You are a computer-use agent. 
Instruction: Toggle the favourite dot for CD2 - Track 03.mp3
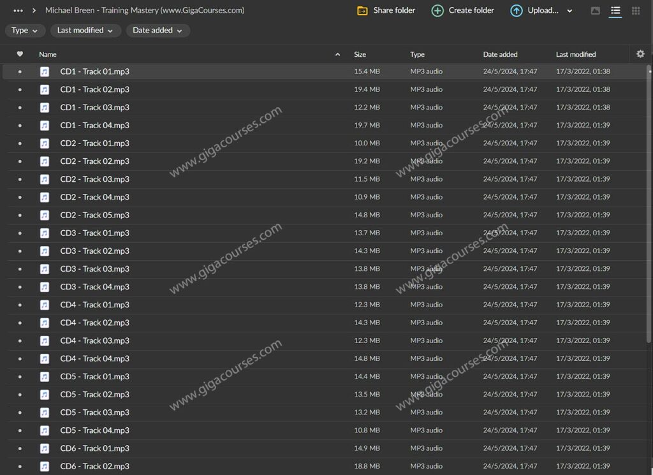20,180
